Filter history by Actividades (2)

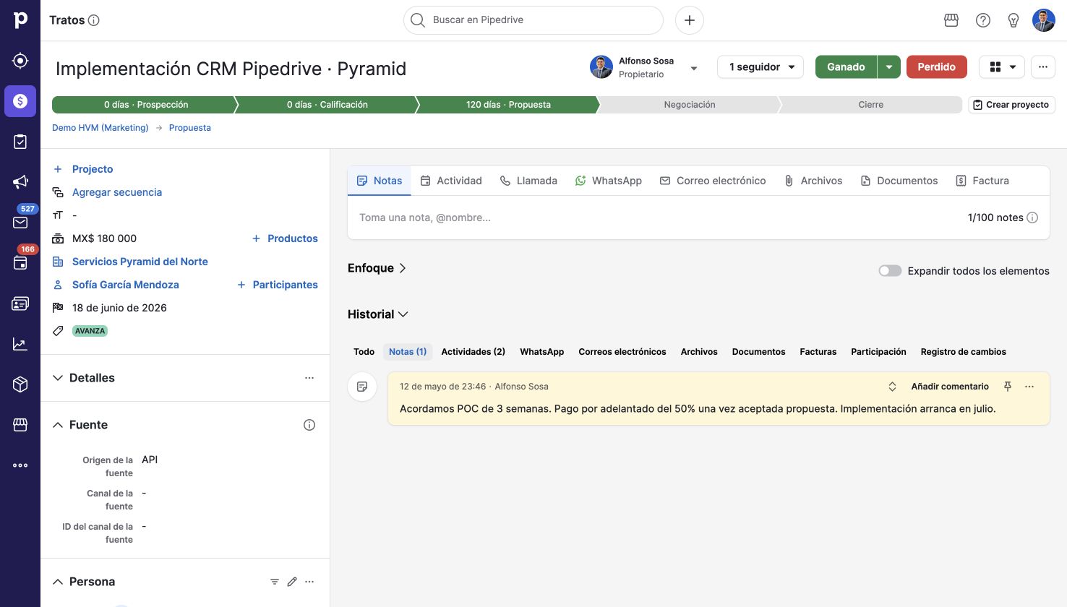(473, 352)
